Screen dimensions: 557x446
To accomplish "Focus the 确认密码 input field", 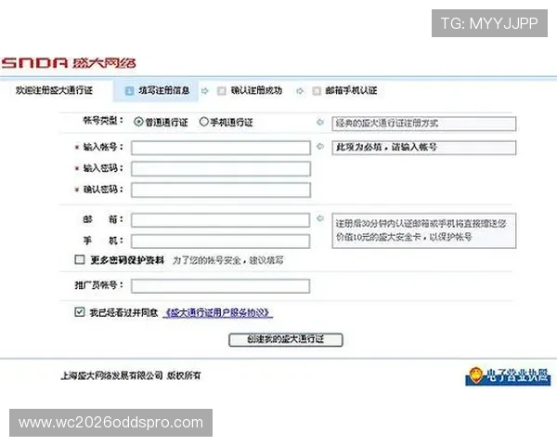I will tap(221, 190).
